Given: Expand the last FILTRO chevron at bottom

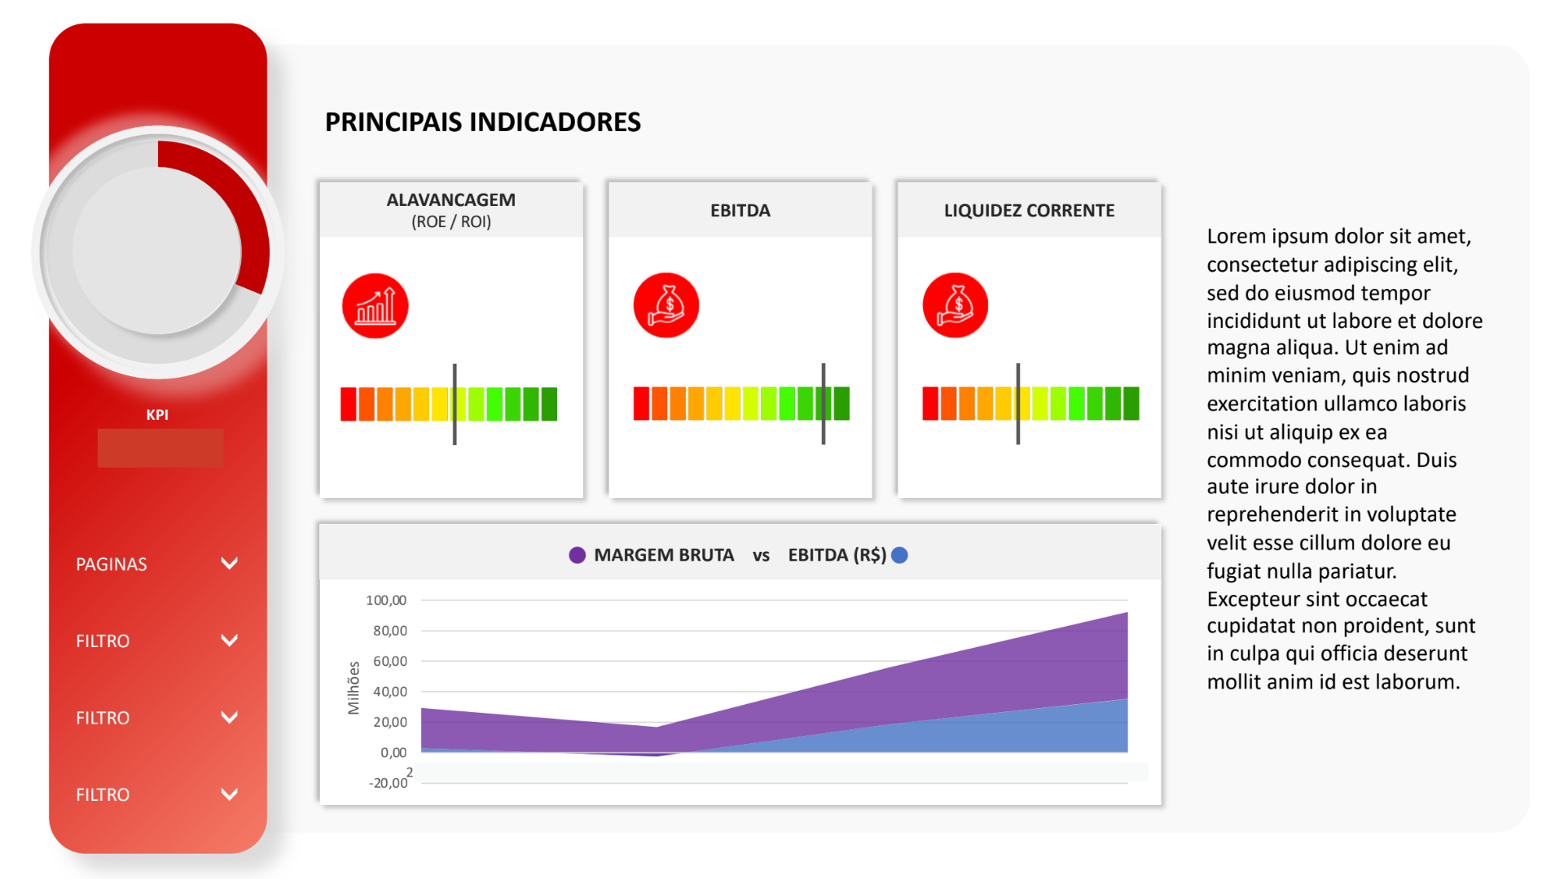Looking at the screenshot, I should coord(230,794).
